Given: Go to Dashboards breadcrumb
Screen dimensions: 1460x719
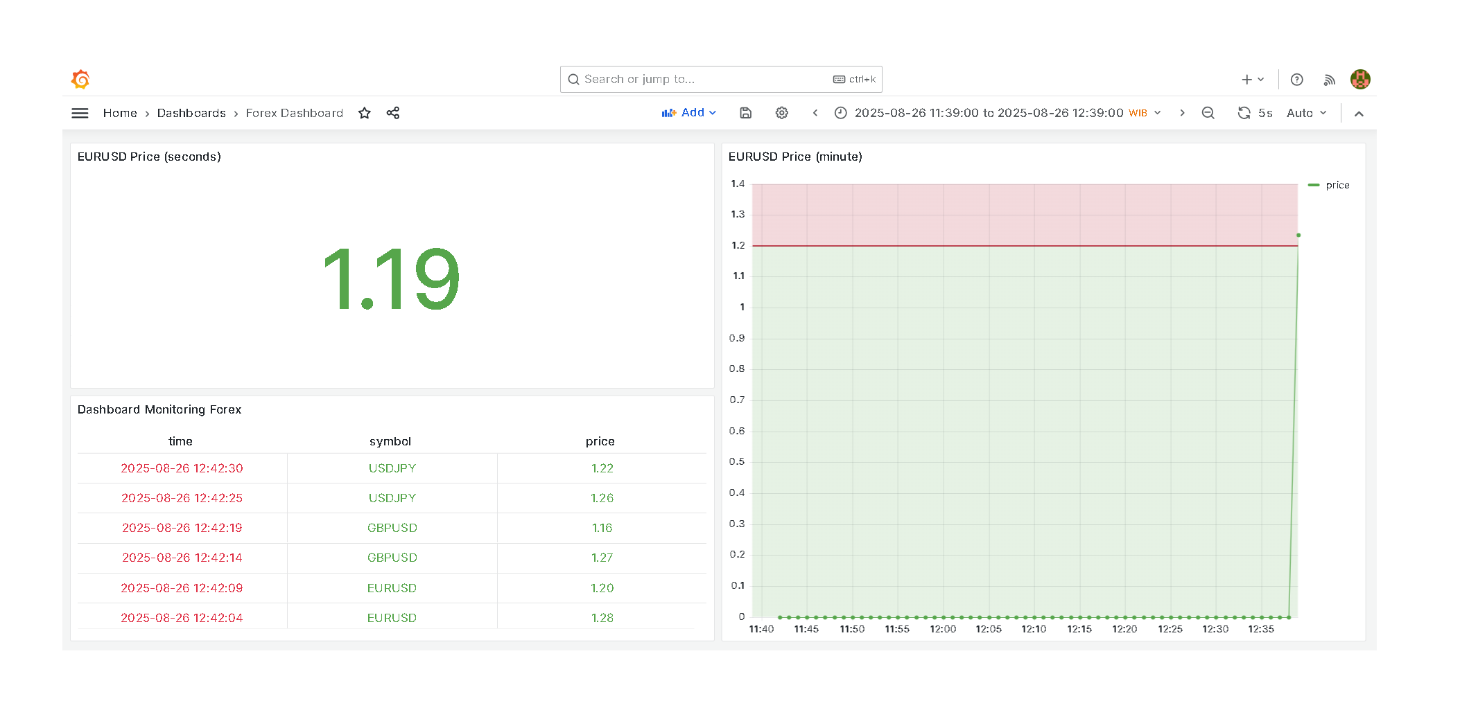Looking at the screenshot, I should (191, 113).
